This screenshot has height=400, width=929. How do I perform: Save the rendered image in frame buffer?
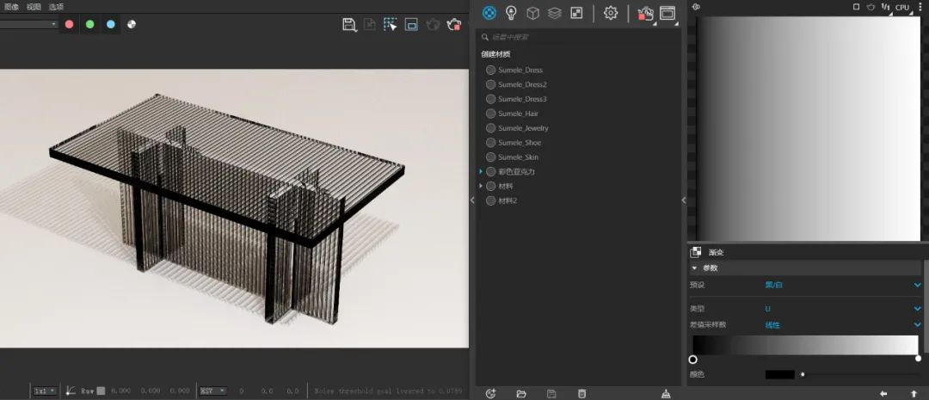(x=349, y=24)
